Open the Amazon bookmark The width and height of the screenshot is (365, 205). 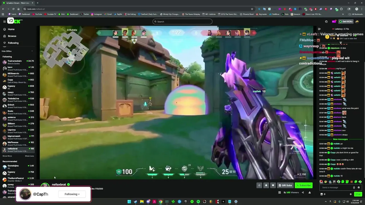295,14
